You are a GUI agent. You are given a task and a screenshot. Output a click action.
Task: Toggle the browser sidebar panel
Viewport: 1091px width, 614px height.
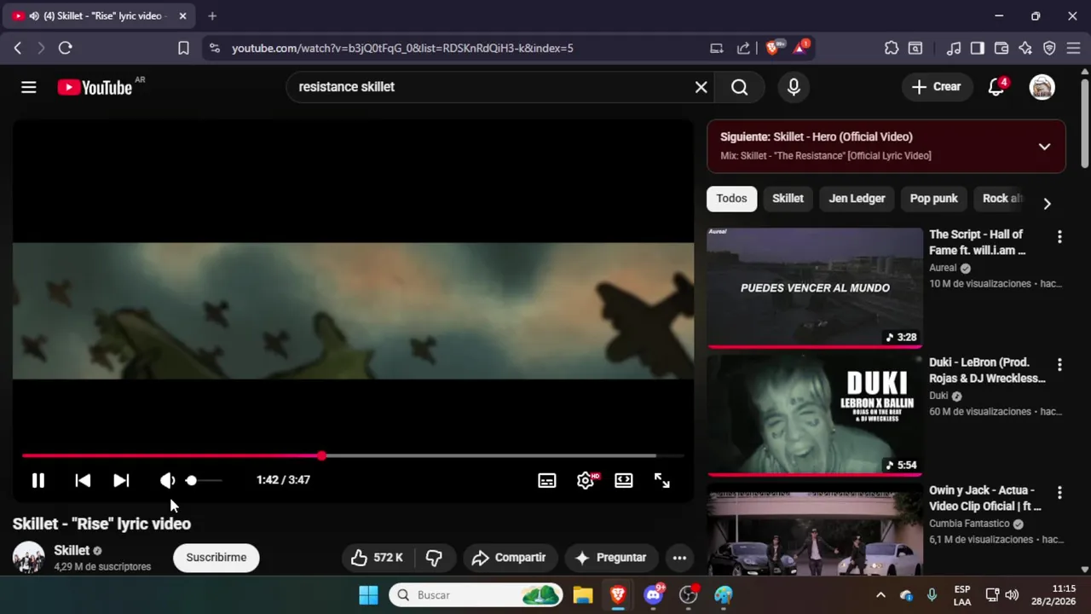978,49
